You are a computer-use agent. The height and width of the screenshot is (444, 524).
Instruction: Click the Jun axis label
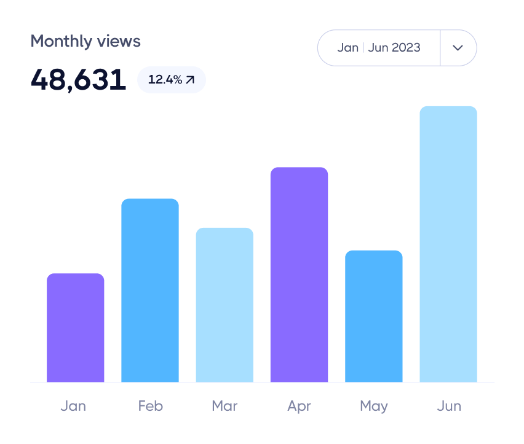coord(449,406)
